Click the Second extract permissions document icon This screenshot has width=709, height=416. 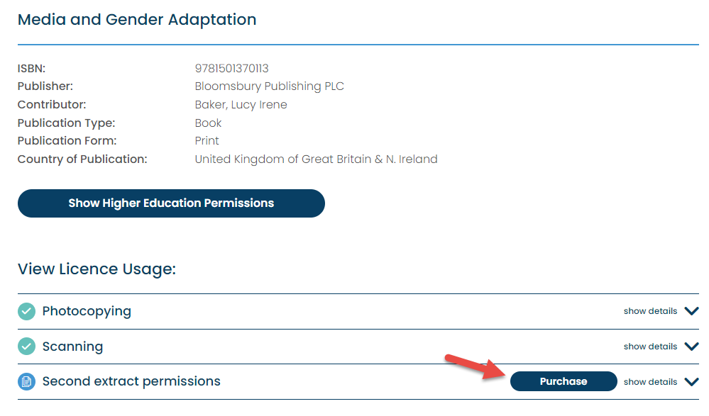[x=26, y=382]
